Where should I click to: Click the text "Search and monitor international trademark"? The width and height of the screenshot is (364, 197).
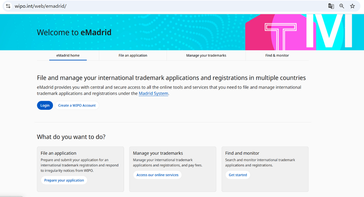click(260, 160)
